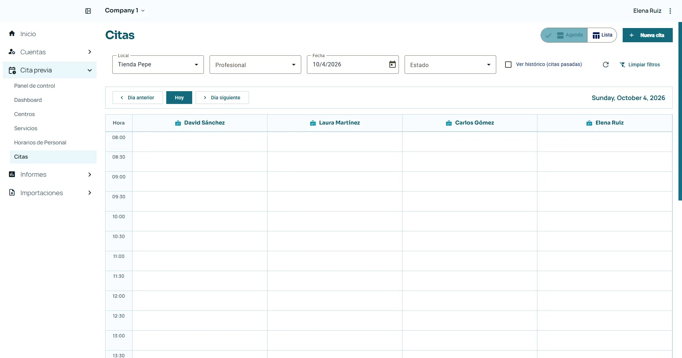682x358 pixels.
Task: Go to Dia siguiente
Action: 222,98
